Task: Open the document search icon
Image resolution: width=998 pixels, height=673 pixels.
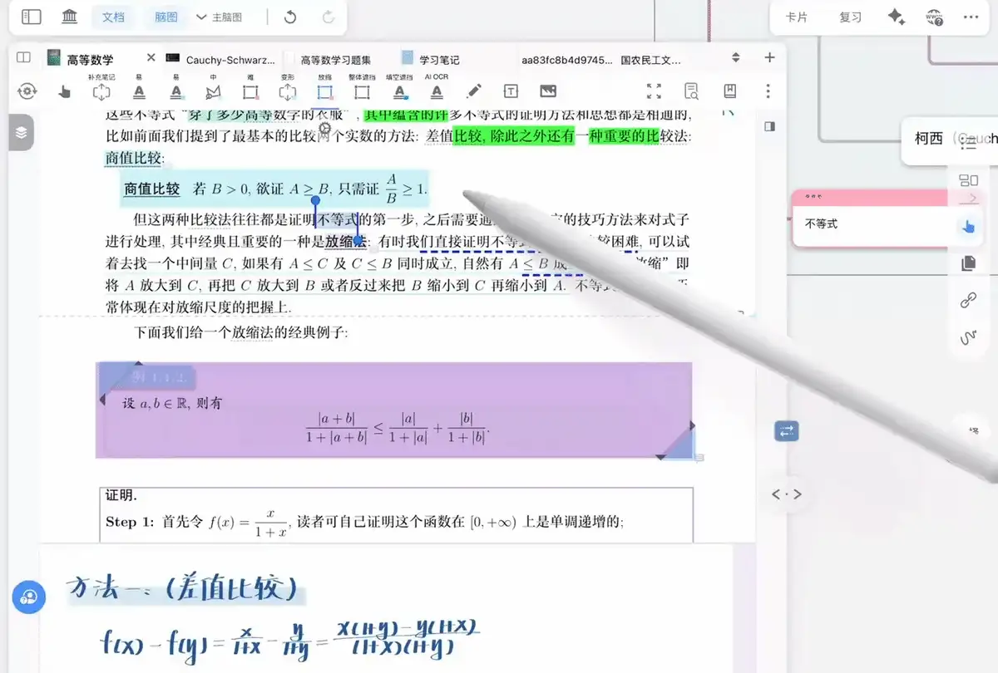Action: [691, 91]
